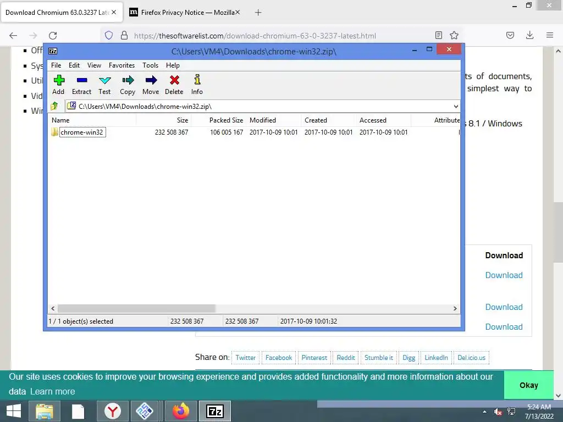563x422 pixels.
Task: Reload the Firefox page
Action: [53, 36]
